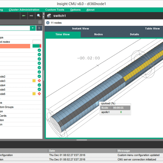Open the Options menu
The height and width of the screenshot is (163, 163).
click(x=75, y=10)
